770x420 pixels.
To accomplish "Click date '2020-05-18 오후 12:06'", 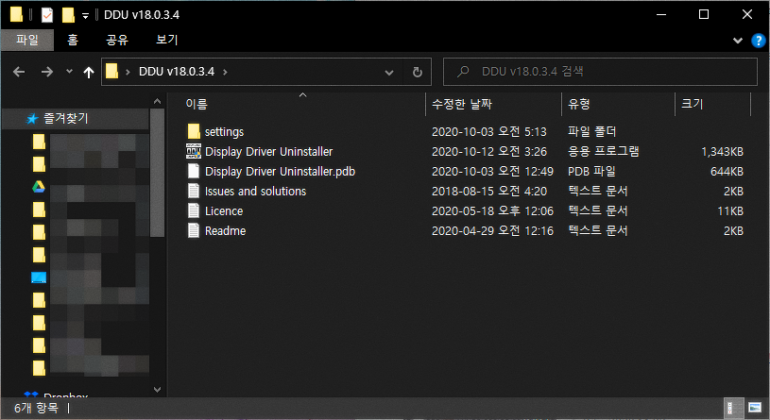I will [x=492, y=211].
